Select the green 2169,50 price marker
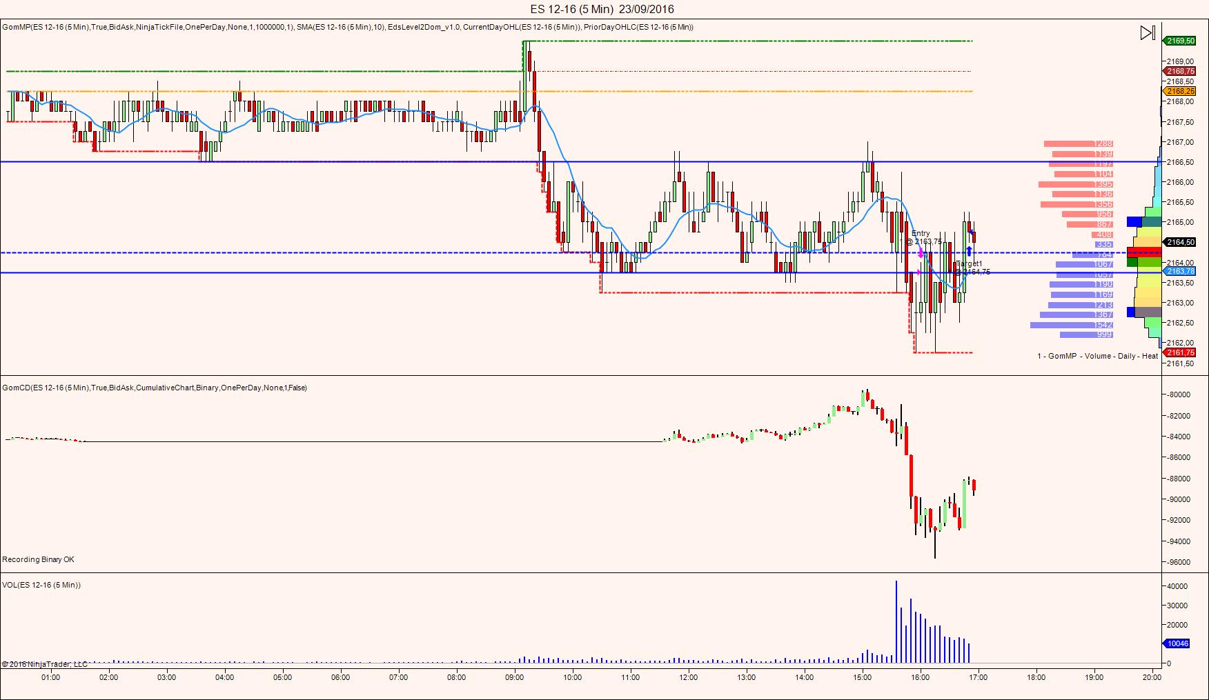Image resolution: width=1209 pixels, height=700 pixels. tap(1179, 41)
